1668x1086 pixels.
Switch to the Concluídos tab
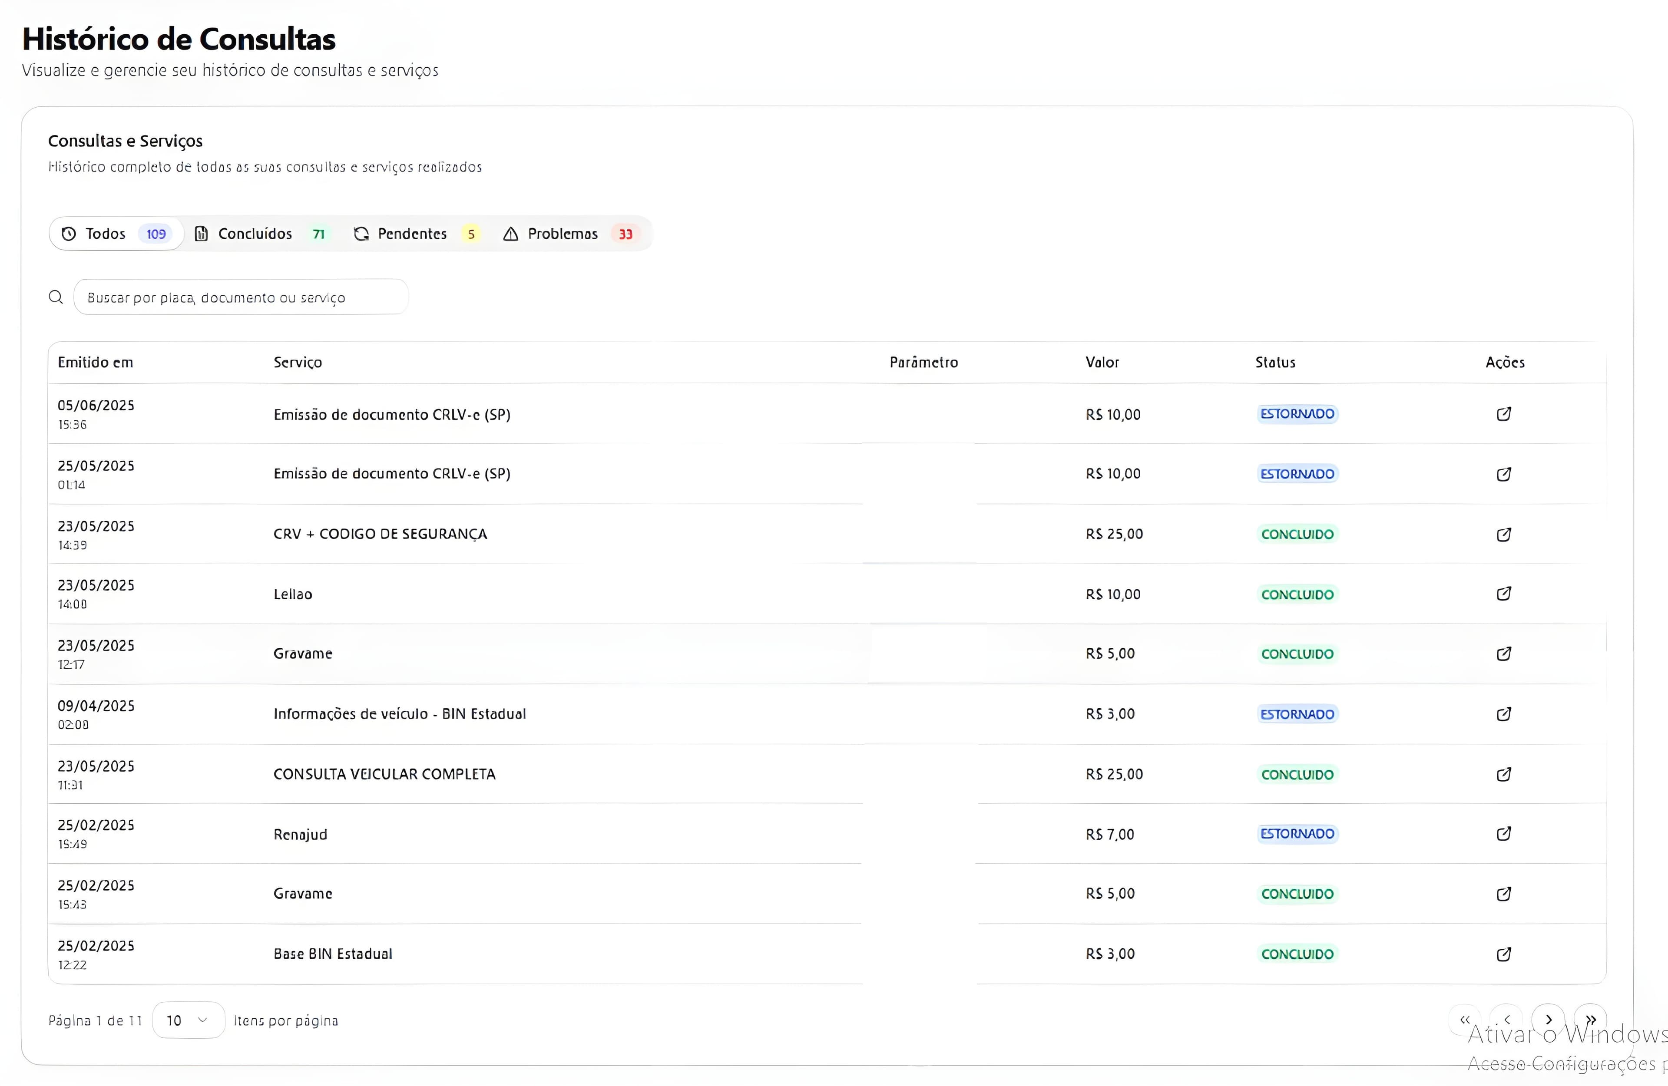pyautogui.click(x=259, y=234)
